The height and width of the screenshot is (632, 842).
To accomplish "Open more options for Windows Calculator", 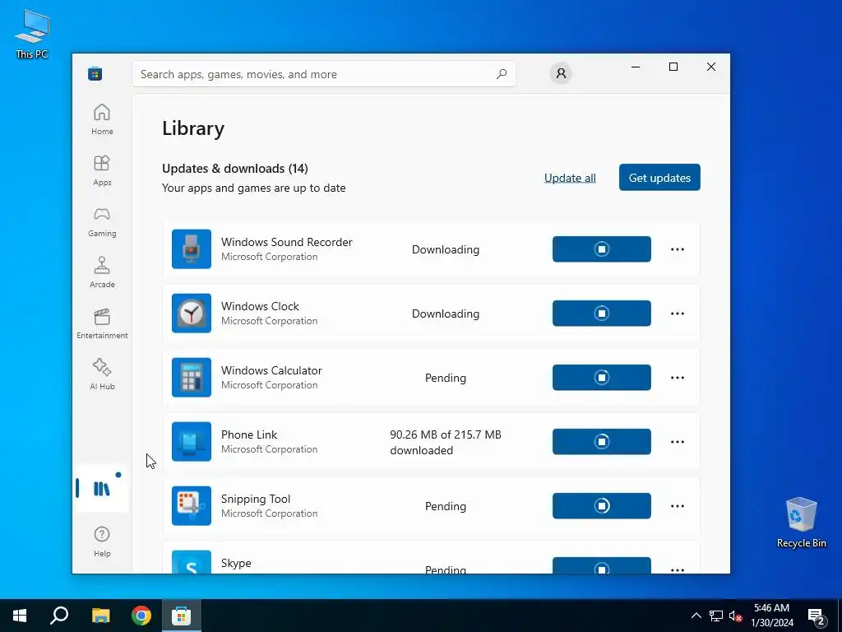I will (678, 378).
